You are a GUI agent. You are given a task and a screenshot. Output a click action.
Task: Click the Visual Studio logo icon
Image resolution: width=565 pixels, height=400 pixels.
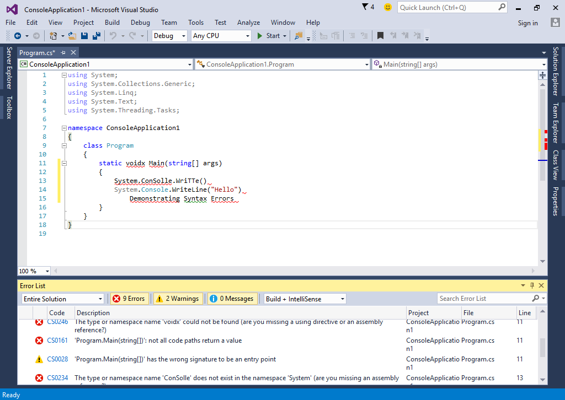[x=12, y=9]
